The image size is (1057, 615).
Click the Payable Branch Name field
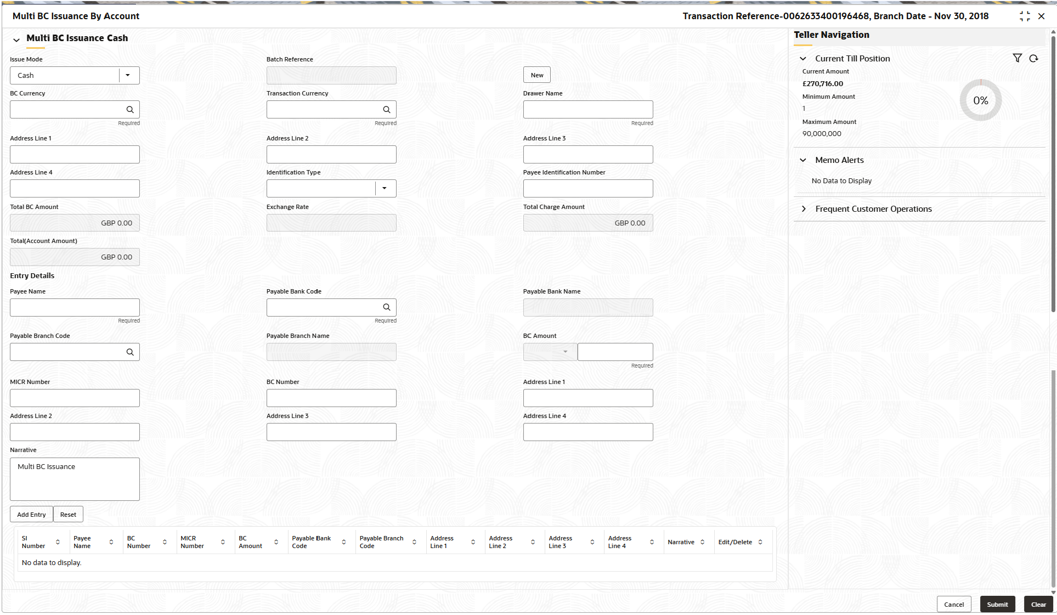click(x=331, y=352)
